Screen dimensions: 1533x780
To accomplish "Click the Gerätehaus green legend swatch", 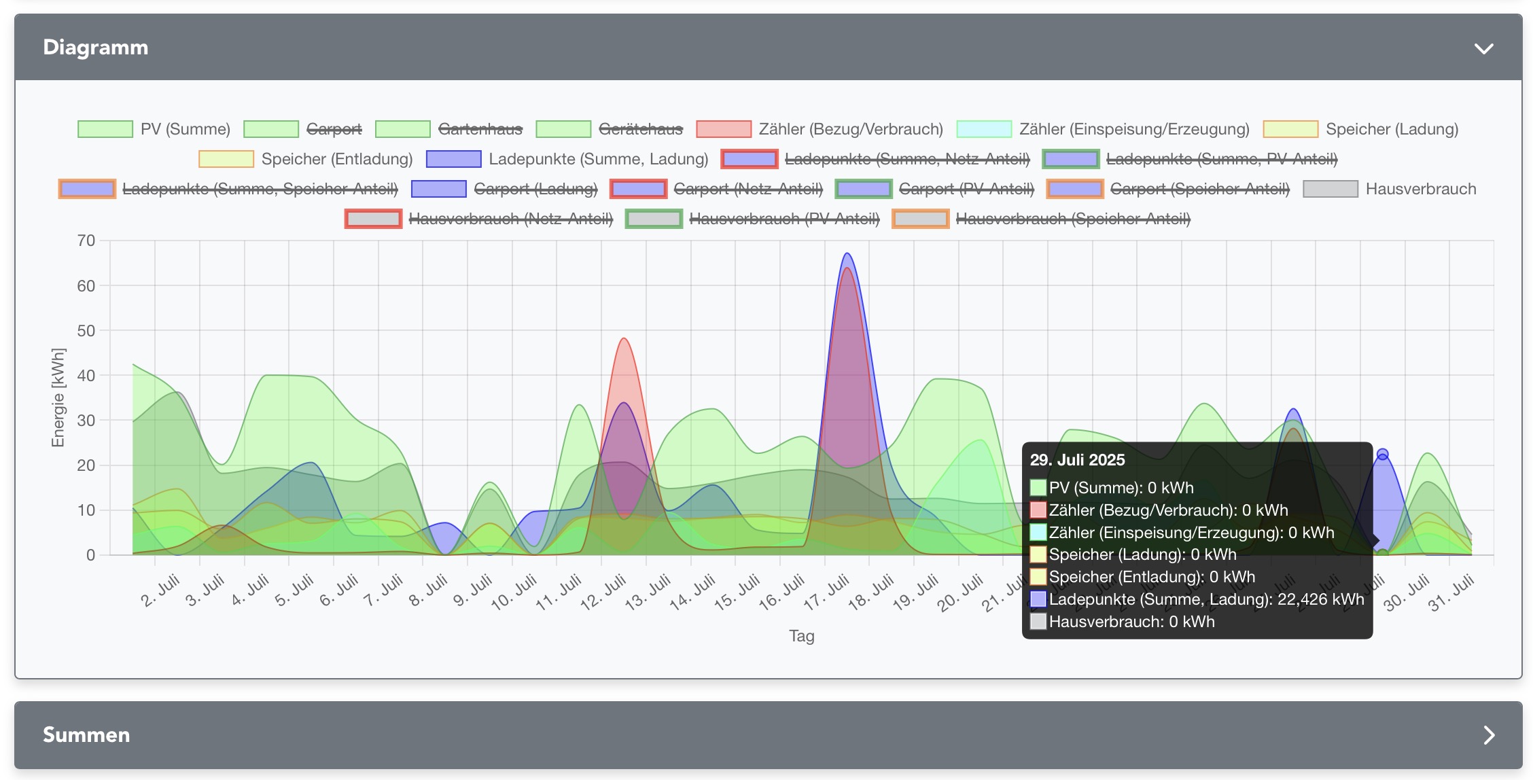I will 563,129.
